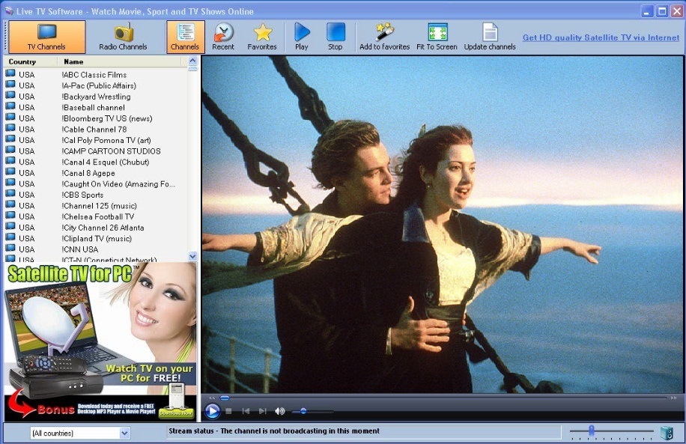Click the Update channels icon

pyautogui.click(x=491, y=36)
